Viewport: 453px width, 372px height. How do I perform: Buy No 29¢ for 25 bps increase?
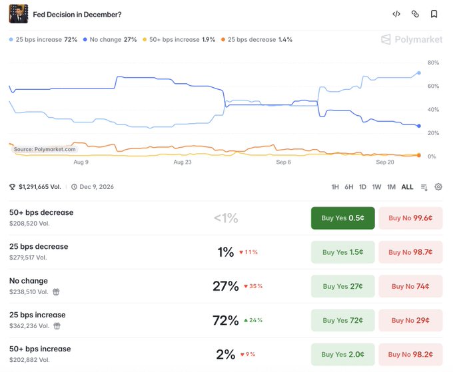pyautogui.click(x=410, y=320)
